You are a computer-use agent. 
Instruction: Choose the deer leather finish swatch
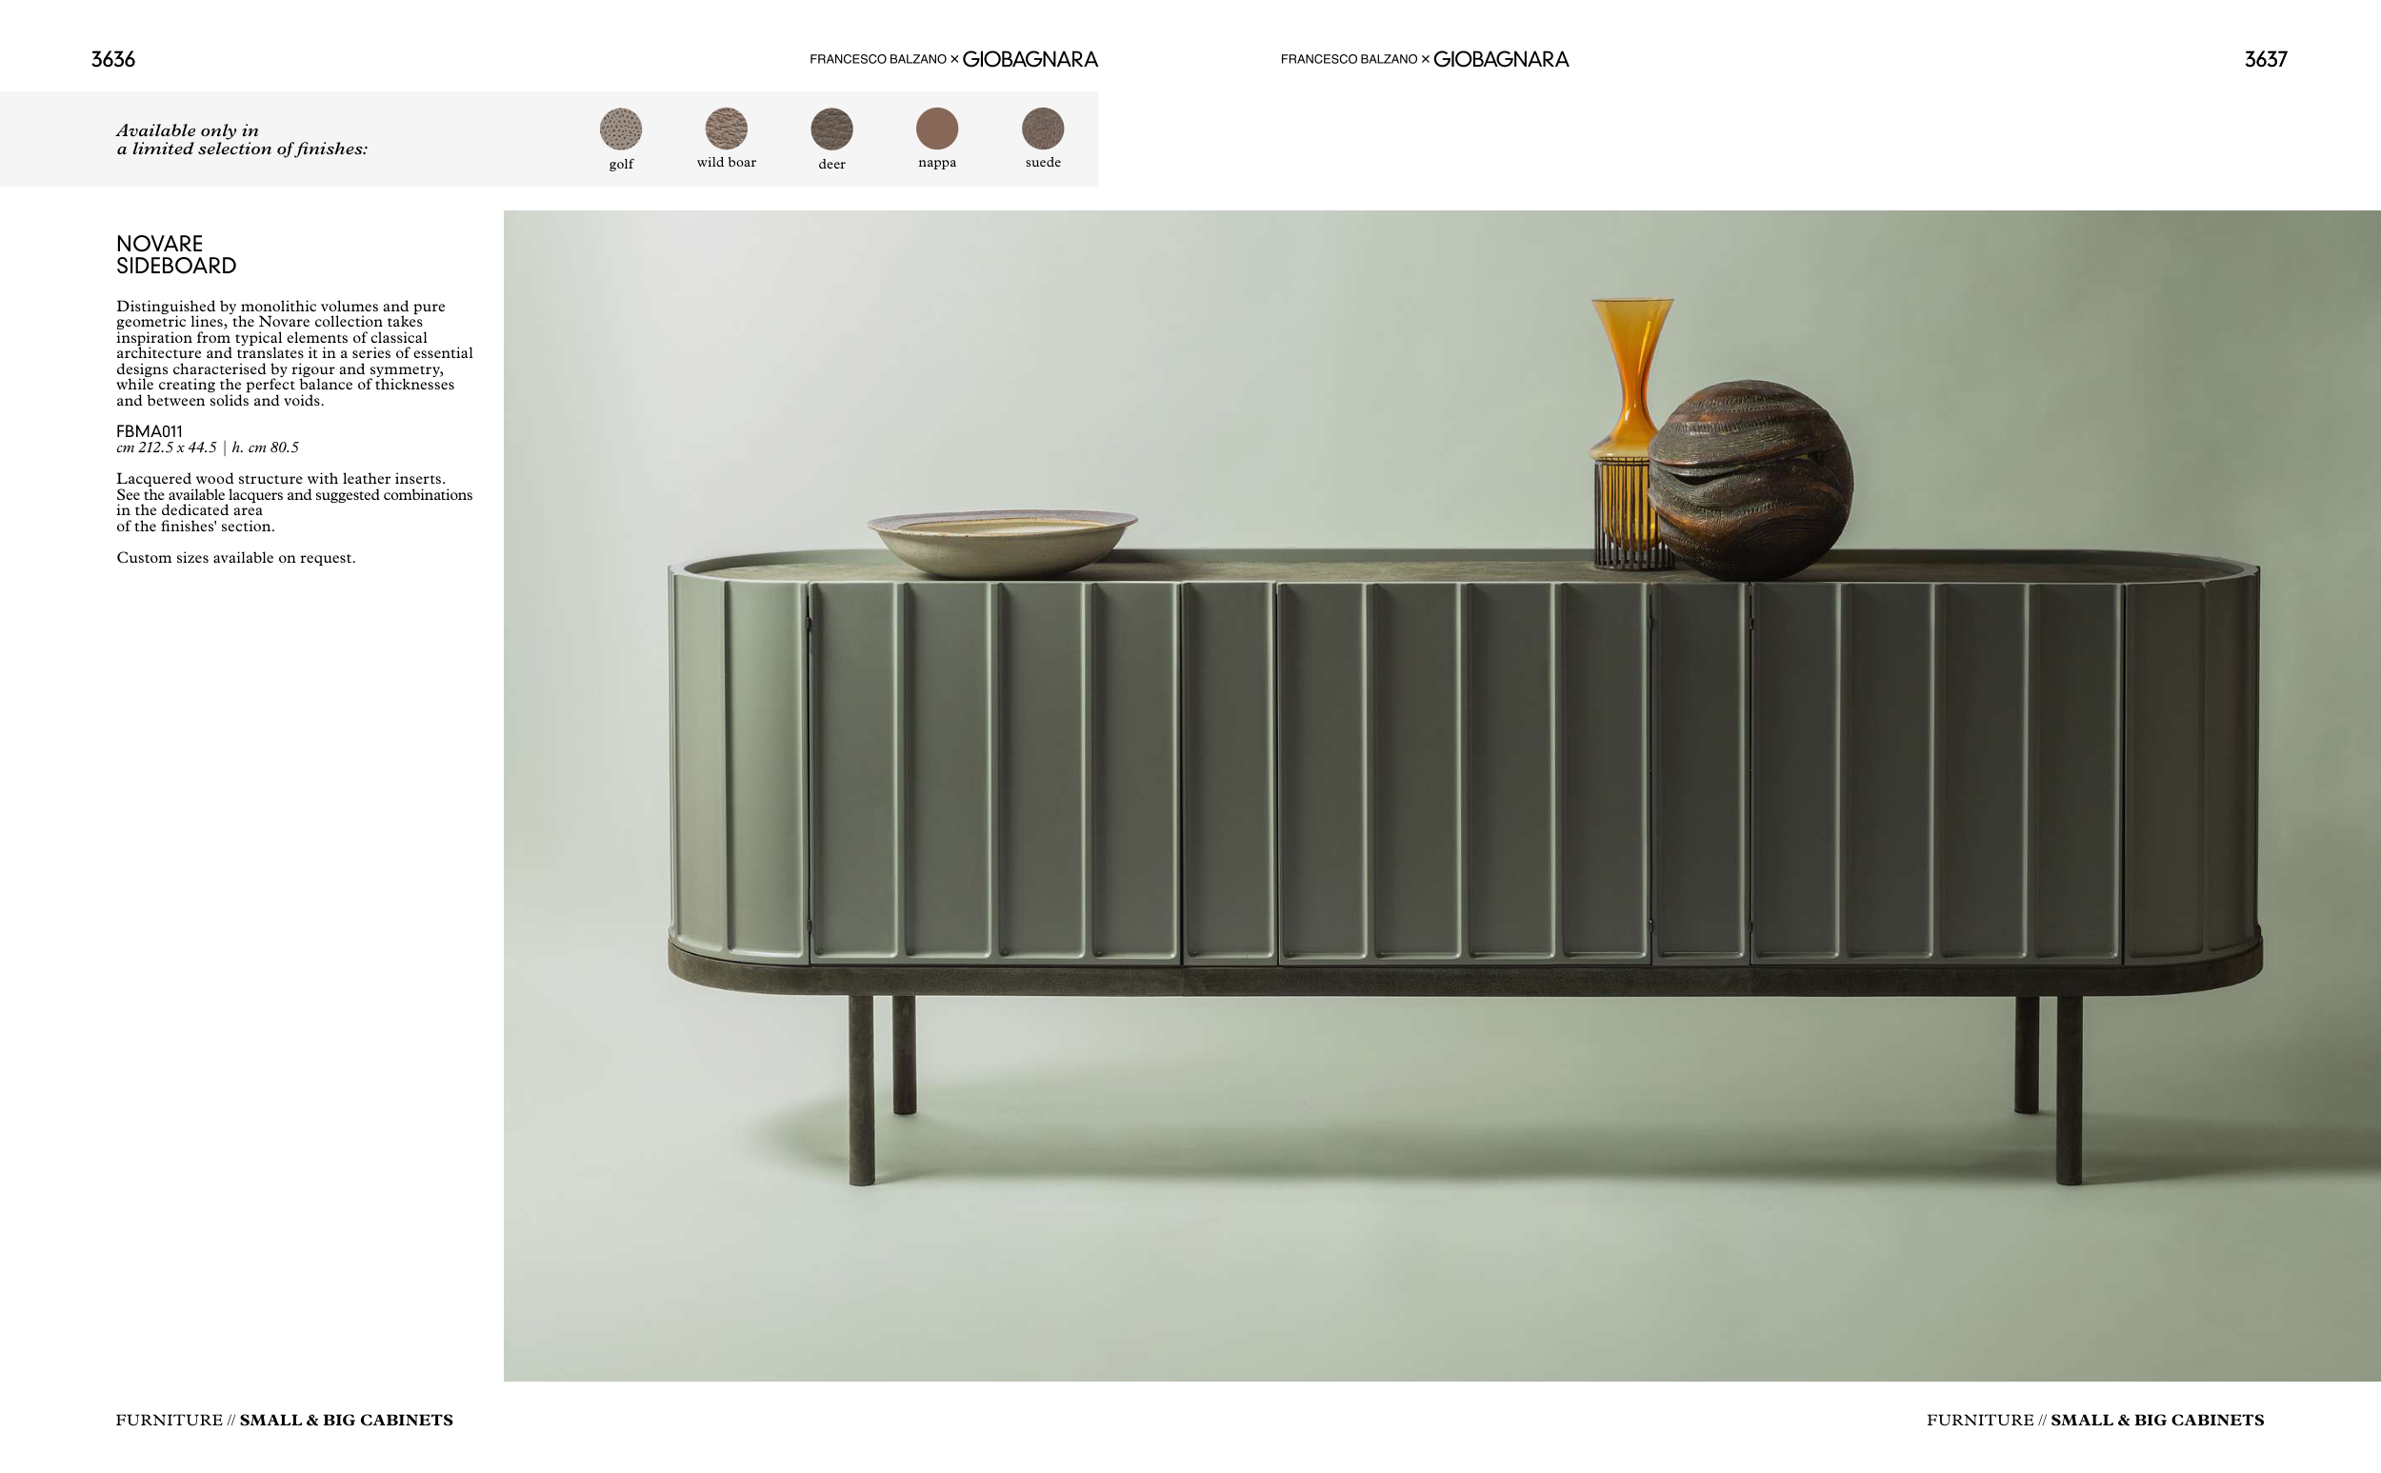coord(831,129)
